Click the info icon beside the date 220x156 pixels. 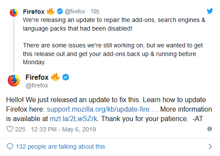tap(210, 129)
